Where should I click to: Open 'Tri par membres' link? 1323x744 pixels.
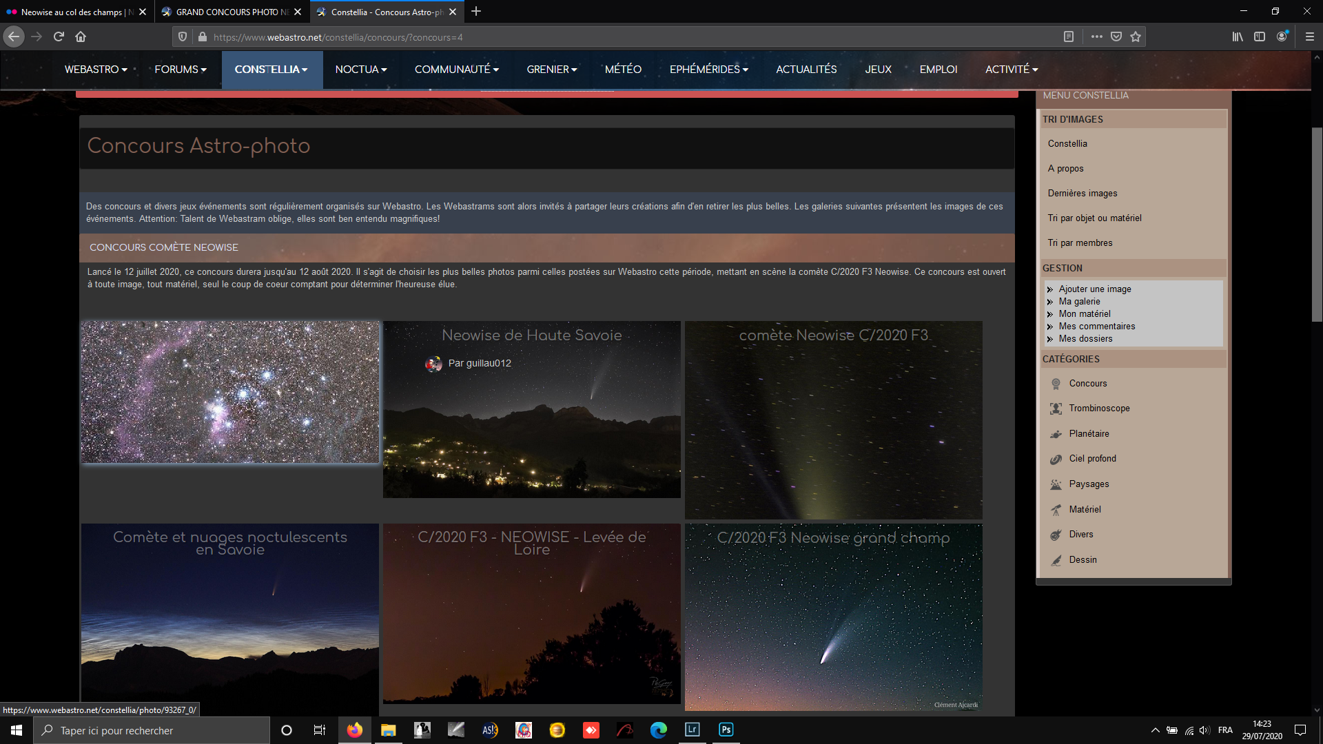pos(1080,243)
